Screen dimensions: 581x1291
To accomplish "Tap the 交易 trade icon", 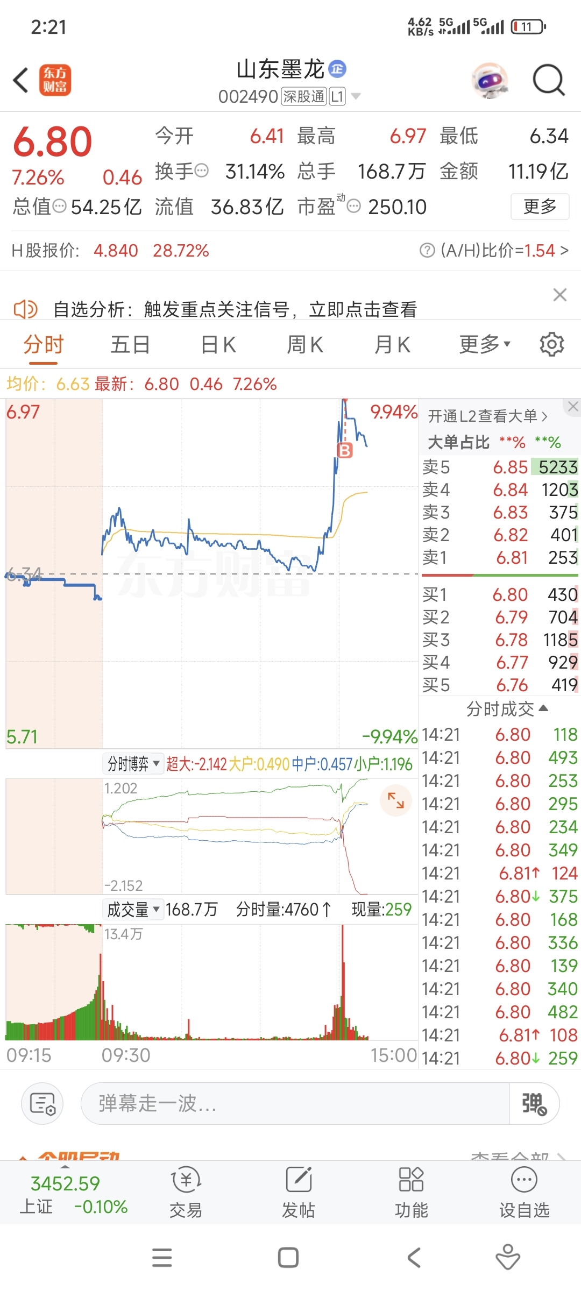I will pos(186,1191).
